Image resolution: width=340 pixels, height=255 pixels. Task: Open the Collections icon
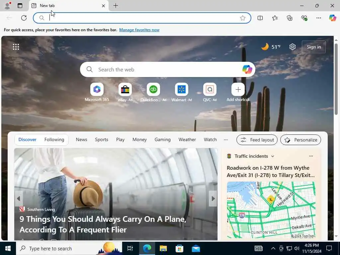pyautogui.click(x=290, y=18)
